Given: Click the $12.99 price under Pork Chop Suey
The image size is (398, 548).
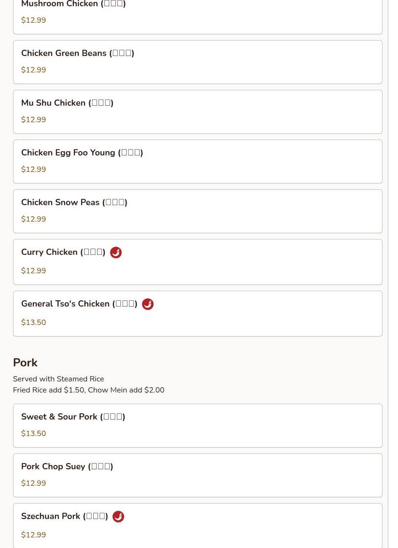Looking at the screenshot, I should click(34, 483).
